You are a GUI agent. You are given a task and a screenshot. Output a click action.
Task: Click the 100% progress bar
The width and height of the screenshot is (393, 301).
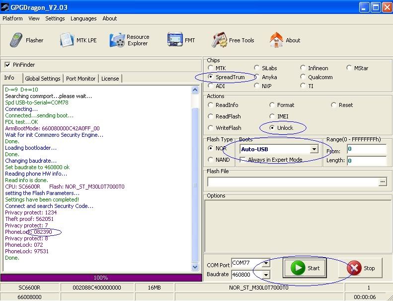tap(101, 278)
